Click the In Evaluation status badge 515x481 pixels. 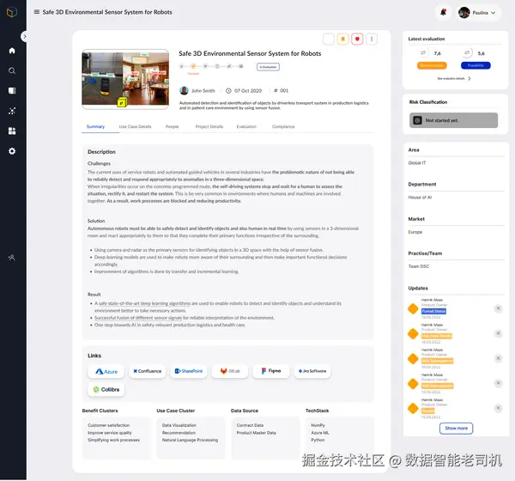268,67
